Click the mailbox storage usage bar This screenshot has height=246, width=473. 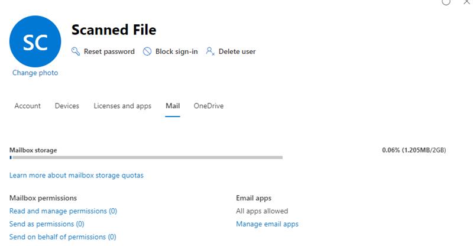pyautogui.click(x=146, y=157)
